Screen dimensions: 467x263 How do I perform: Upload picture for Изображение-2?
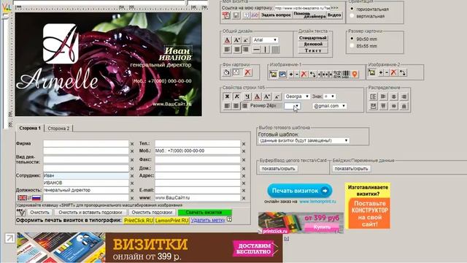[371, 72]
